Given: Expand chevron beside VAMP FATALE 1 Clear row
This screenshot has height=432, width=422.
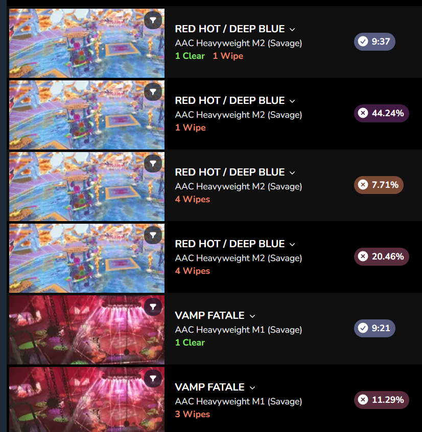Looking at the screenshot, I should tap(252, 316).
